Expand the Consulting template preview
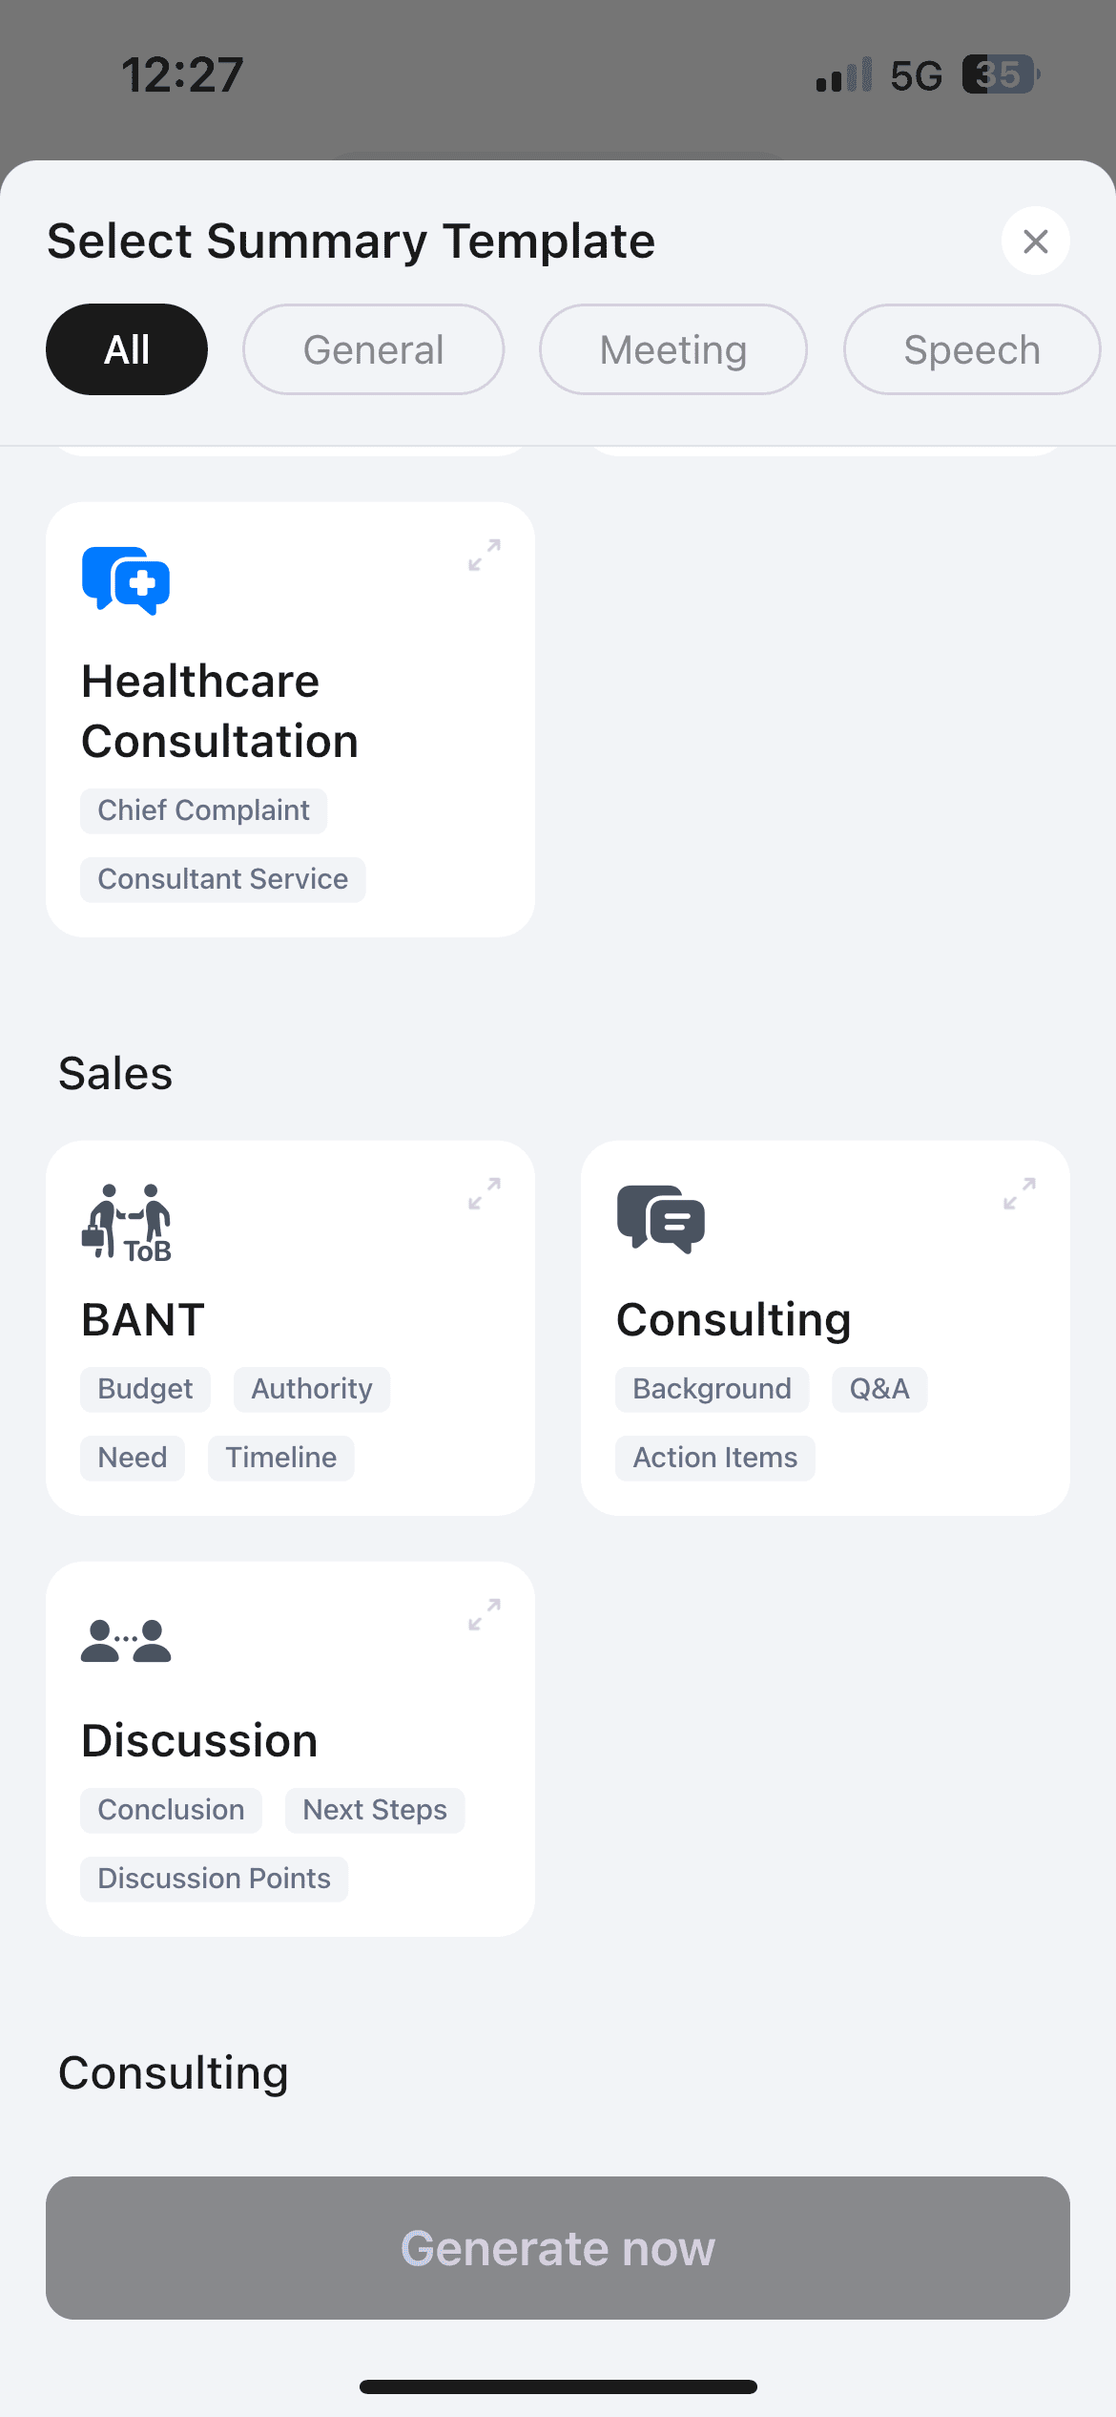This screenshot has width=1116, height=2417. (1019, 1193)
